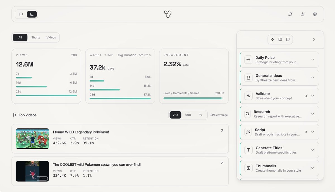Click the 12.6M views total

point(25,64)
